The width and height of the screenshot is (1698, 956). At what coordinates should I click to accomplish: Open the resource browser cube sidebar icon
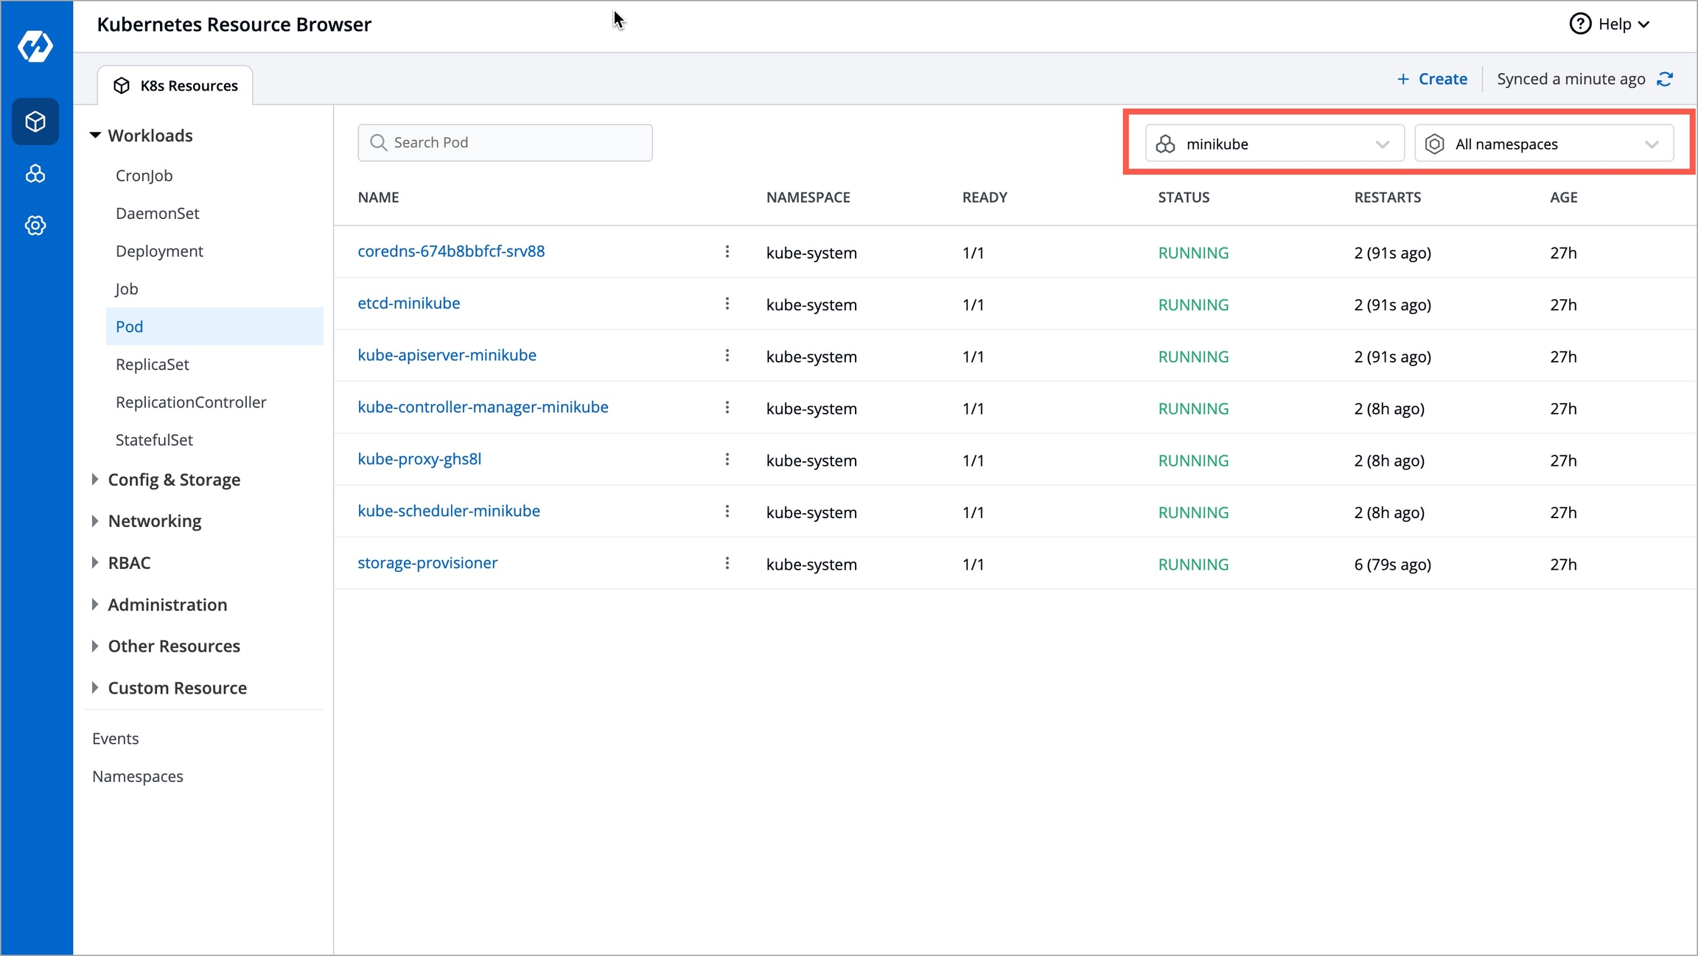35,122
